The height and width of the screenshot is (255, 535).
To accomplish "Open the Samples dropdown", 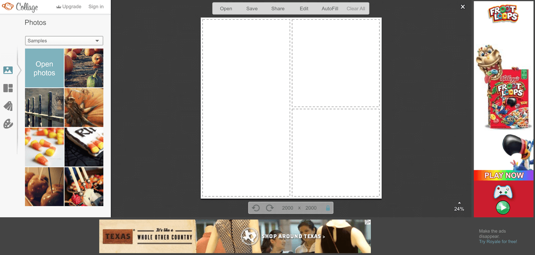I will [x=64, y=41].
